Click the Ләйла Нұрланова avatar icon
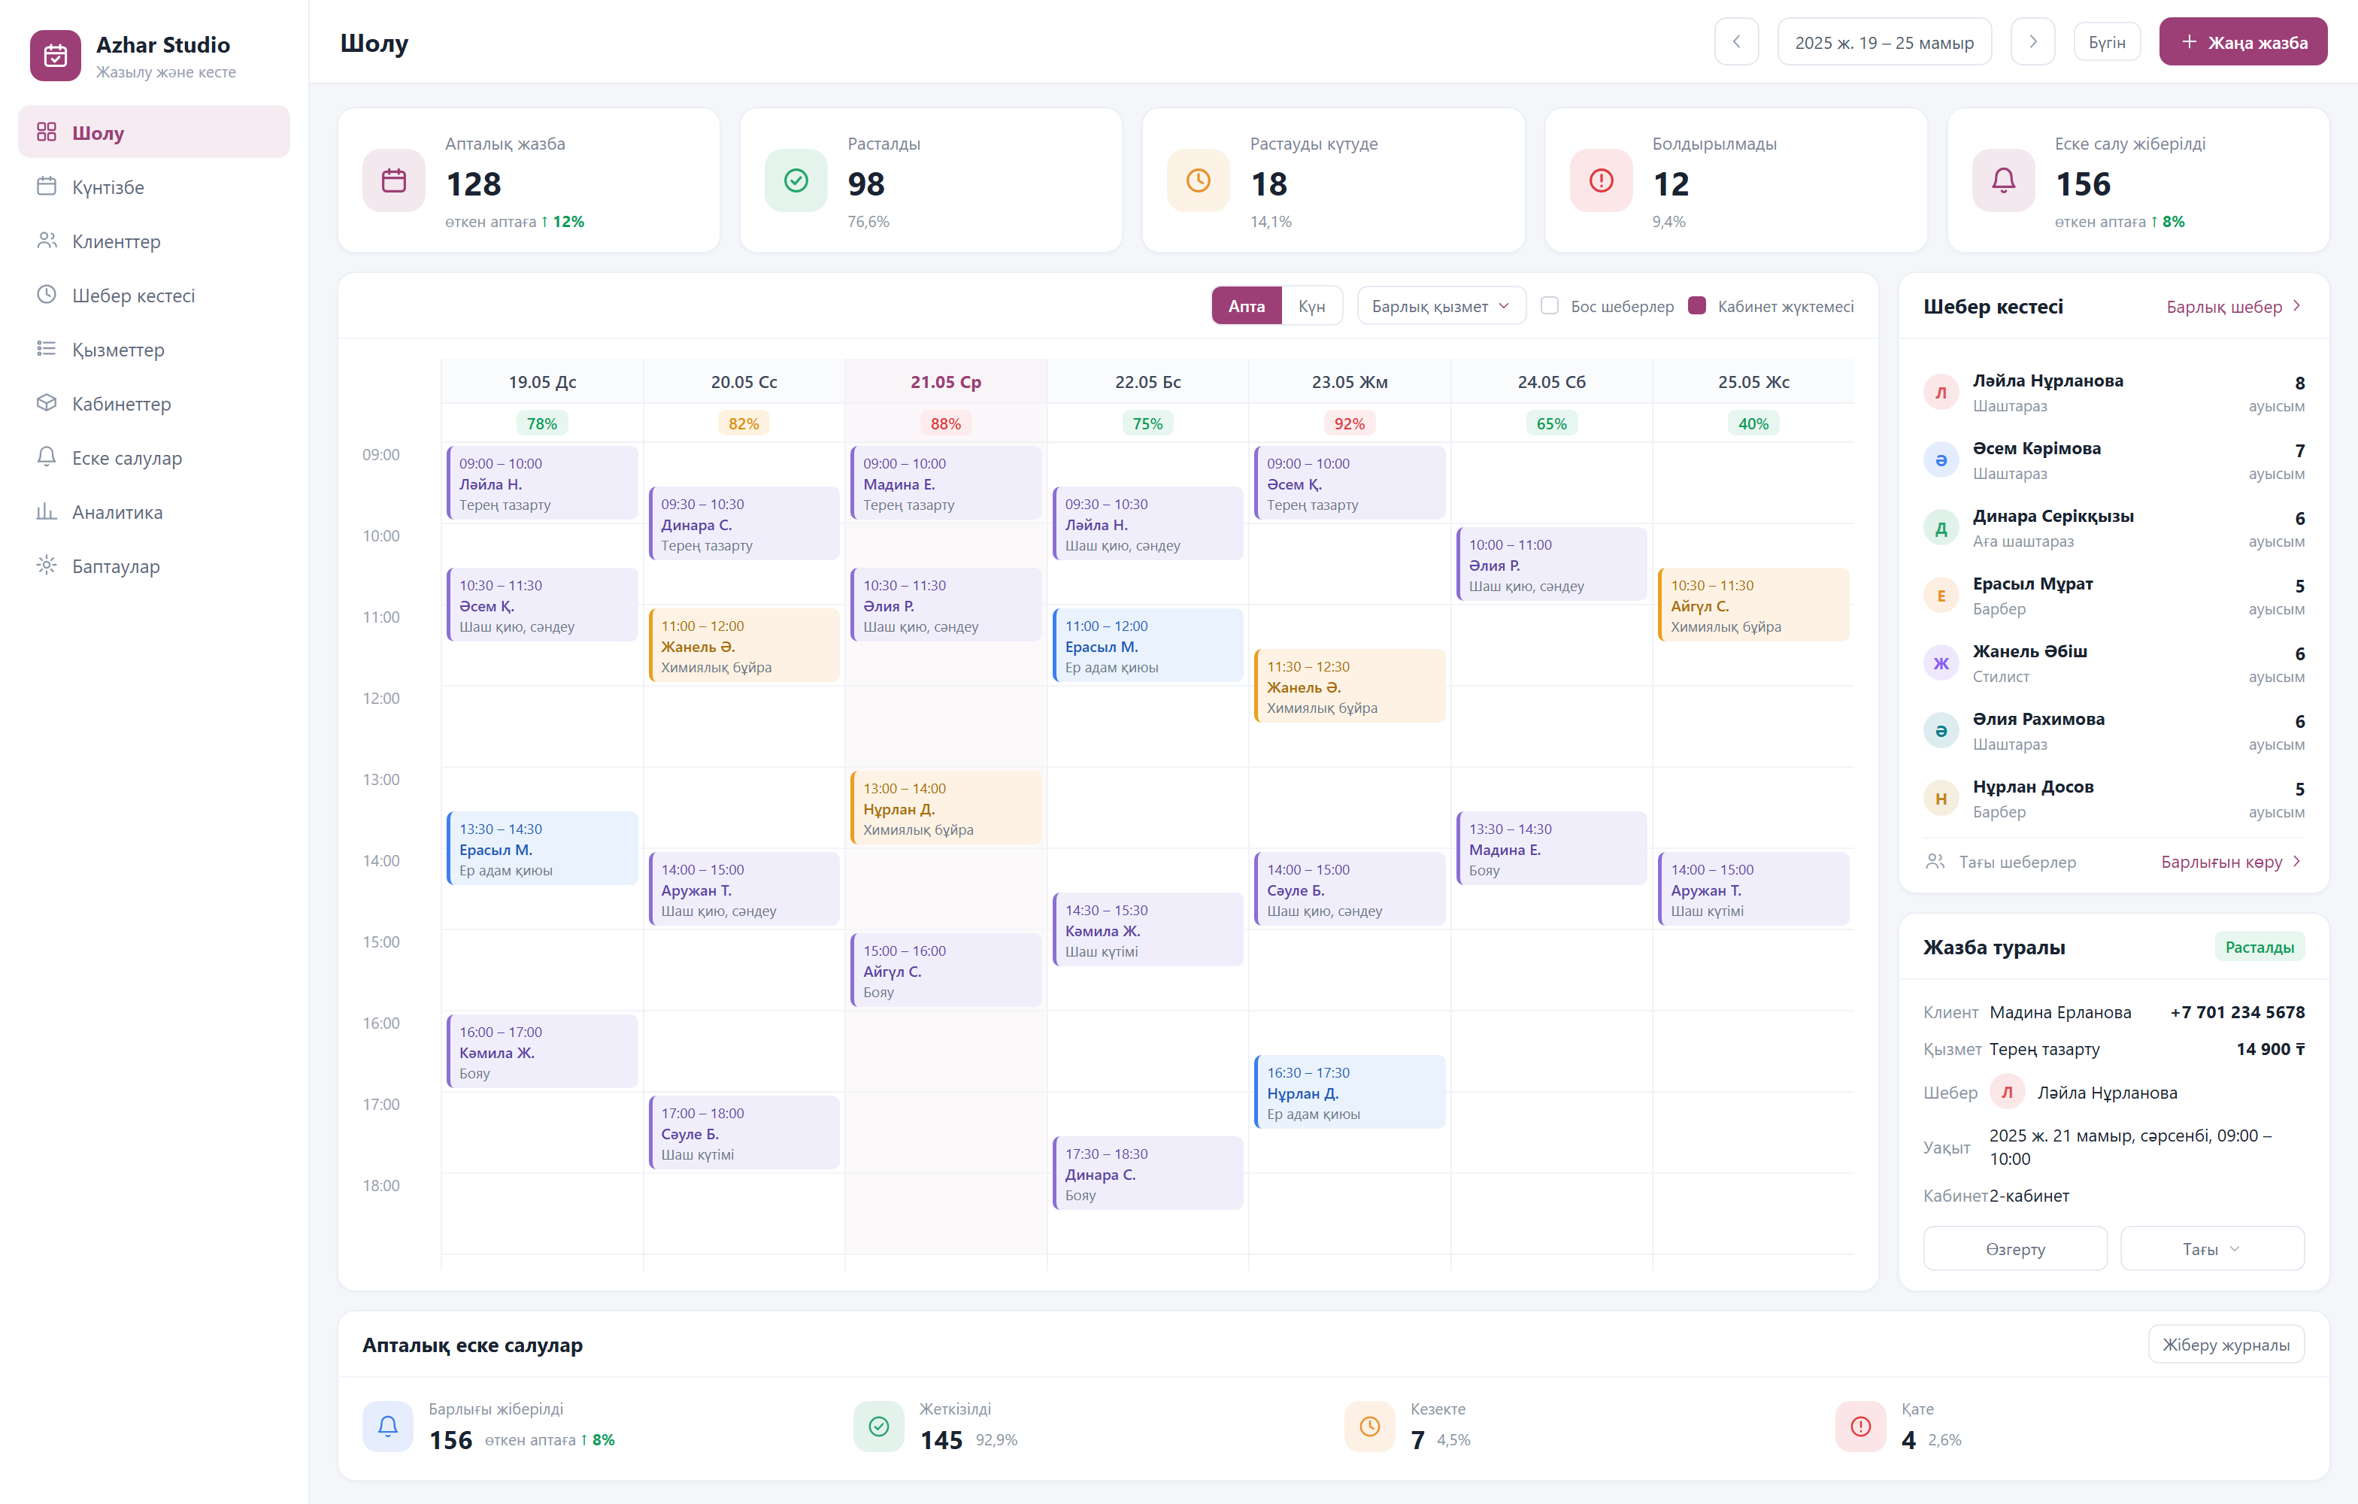Screen dimensions: 2358x1504 point(1940,393)
